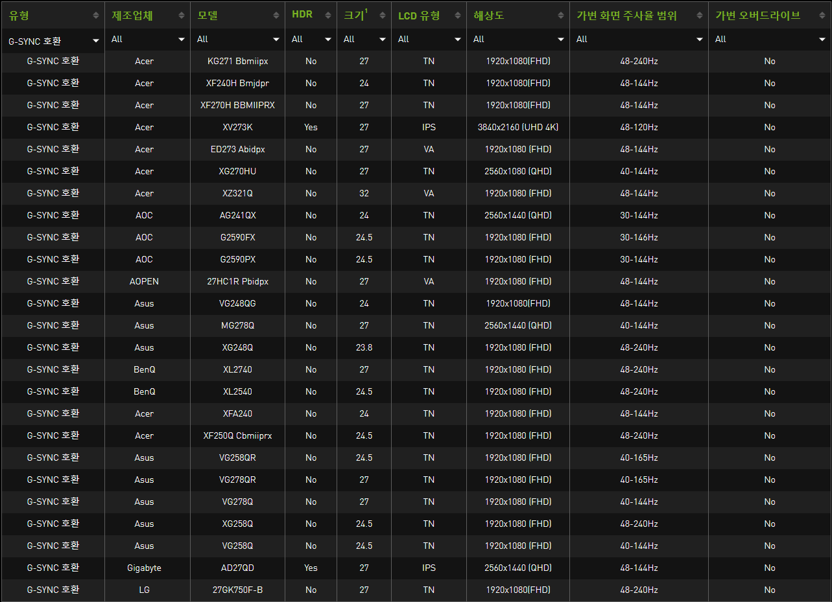Select model cell XV273K
The image size is (832, 602).
coord(237,128)
